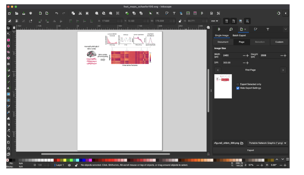The width and height of the screenshot is (304, 175).
Task: Uncheck Hide Export Settings checkbox
Action: (x=238, y=88)
